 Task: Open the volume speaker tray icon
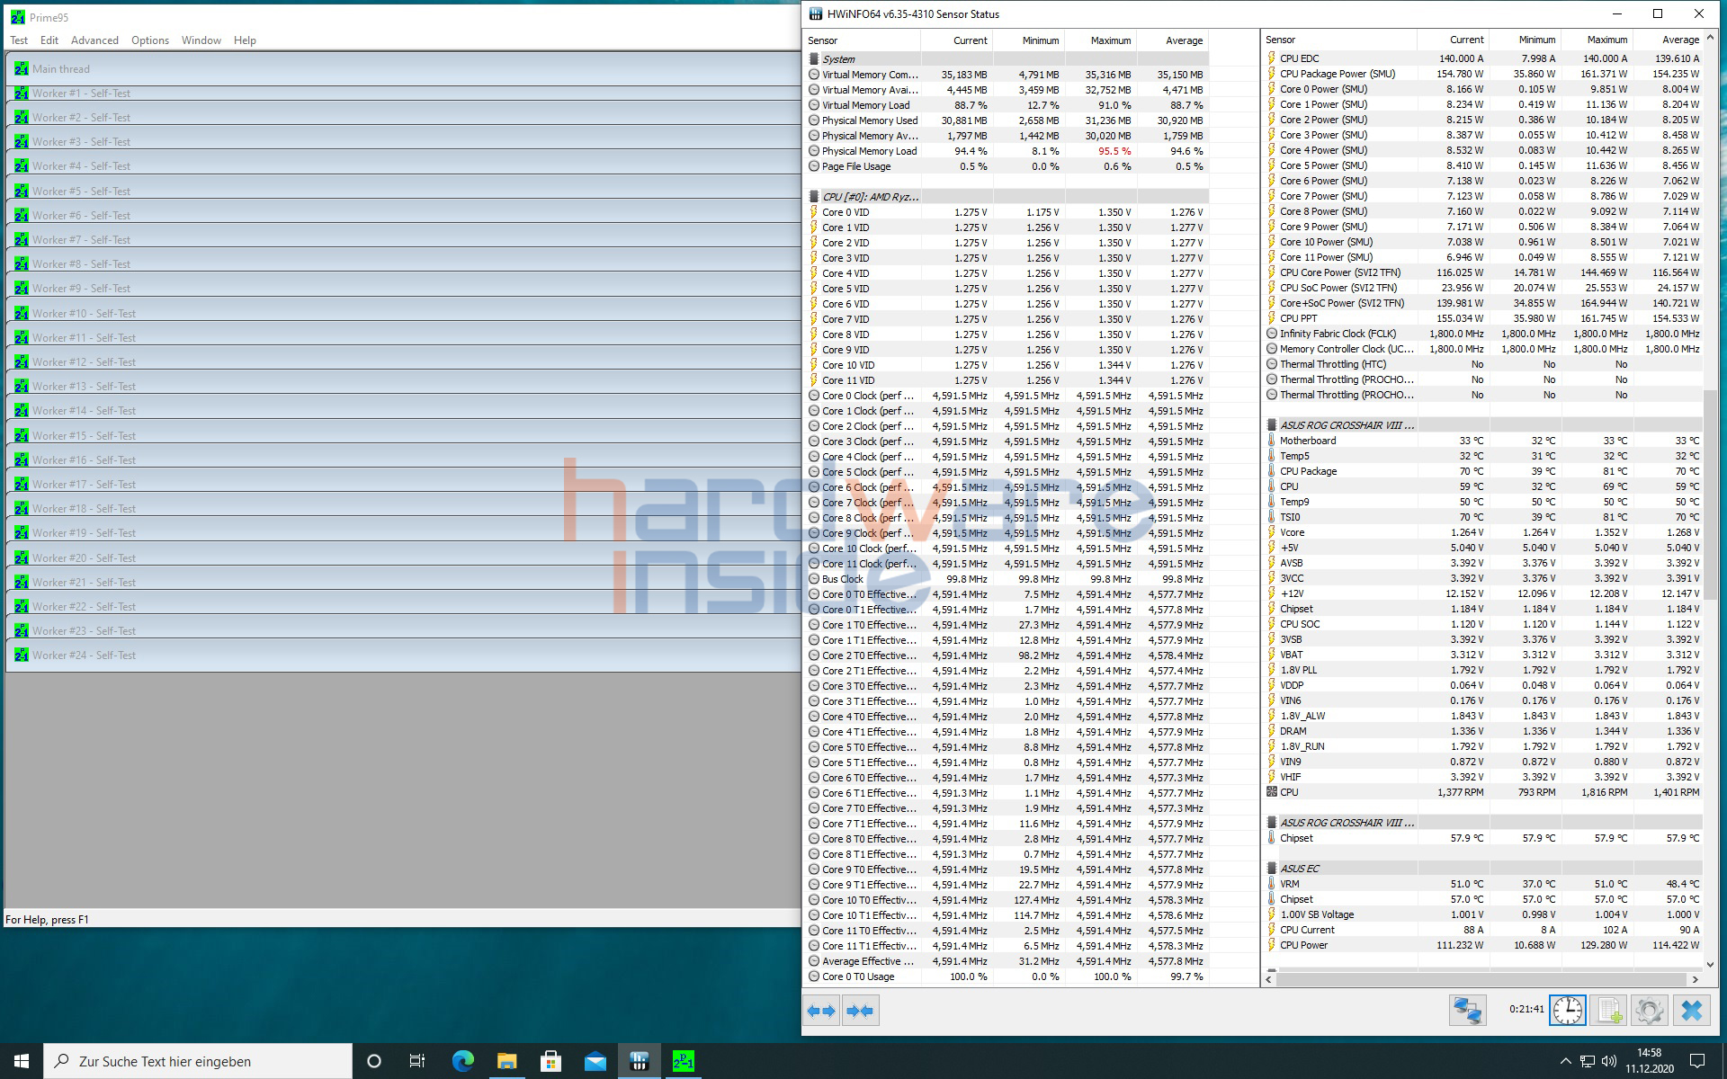point(1609,1062)
